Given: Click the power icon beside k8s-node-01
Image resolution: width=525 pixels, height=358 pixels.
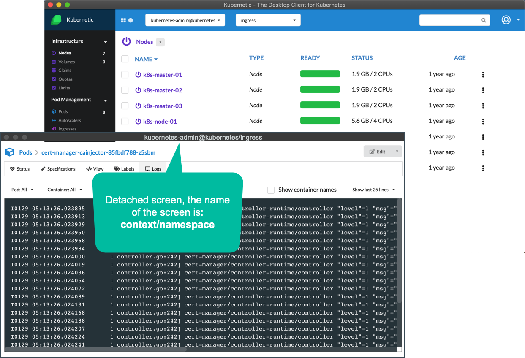Looking at the screenshot, I should [138, 122].
